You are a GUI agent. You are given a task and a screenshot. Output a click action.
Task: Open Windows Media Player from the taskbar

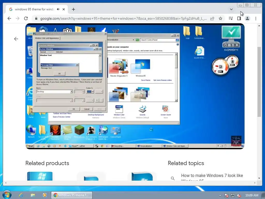[45, 195]
